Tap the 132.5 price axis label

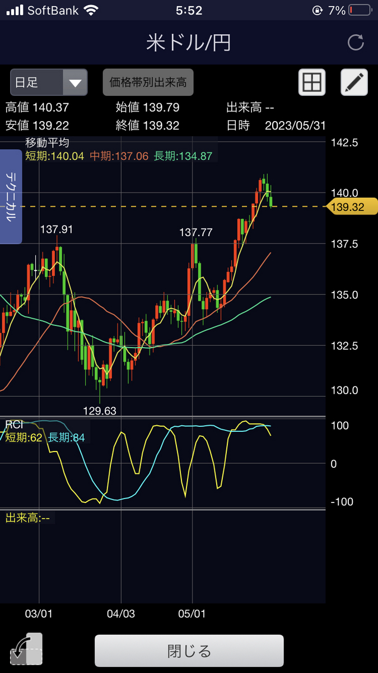coord(344,346)
